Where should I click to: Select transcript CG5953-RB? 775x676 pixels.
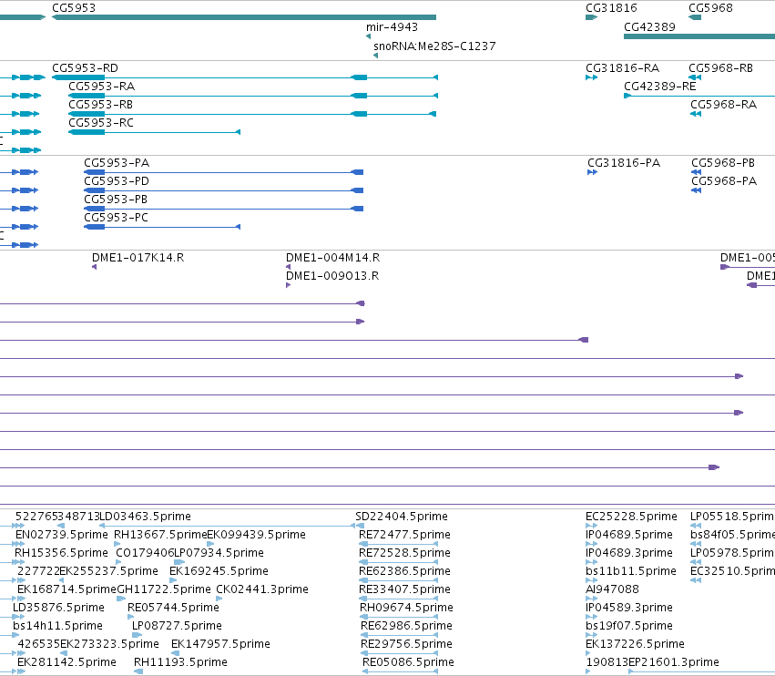click(100, 105)
